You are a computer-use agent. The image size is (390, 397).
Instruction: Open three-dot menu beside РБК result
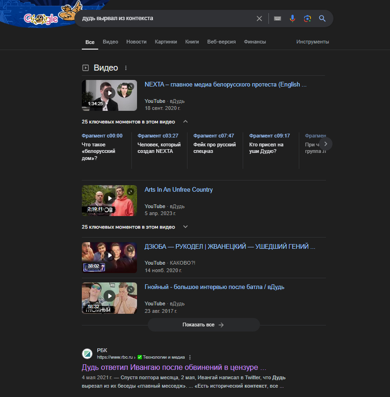point(190,357)
